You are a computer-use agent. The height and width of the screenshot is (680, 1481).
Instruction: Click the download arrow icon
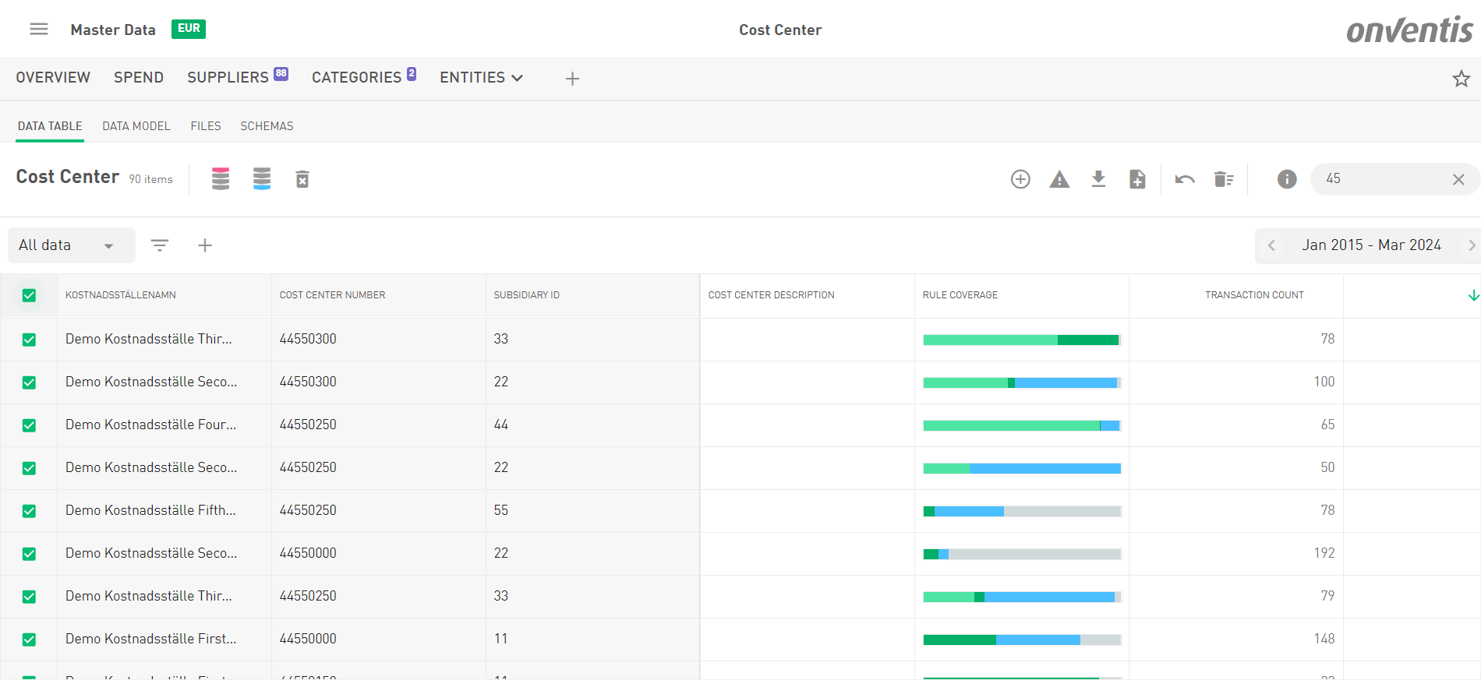click(1098, 179)
